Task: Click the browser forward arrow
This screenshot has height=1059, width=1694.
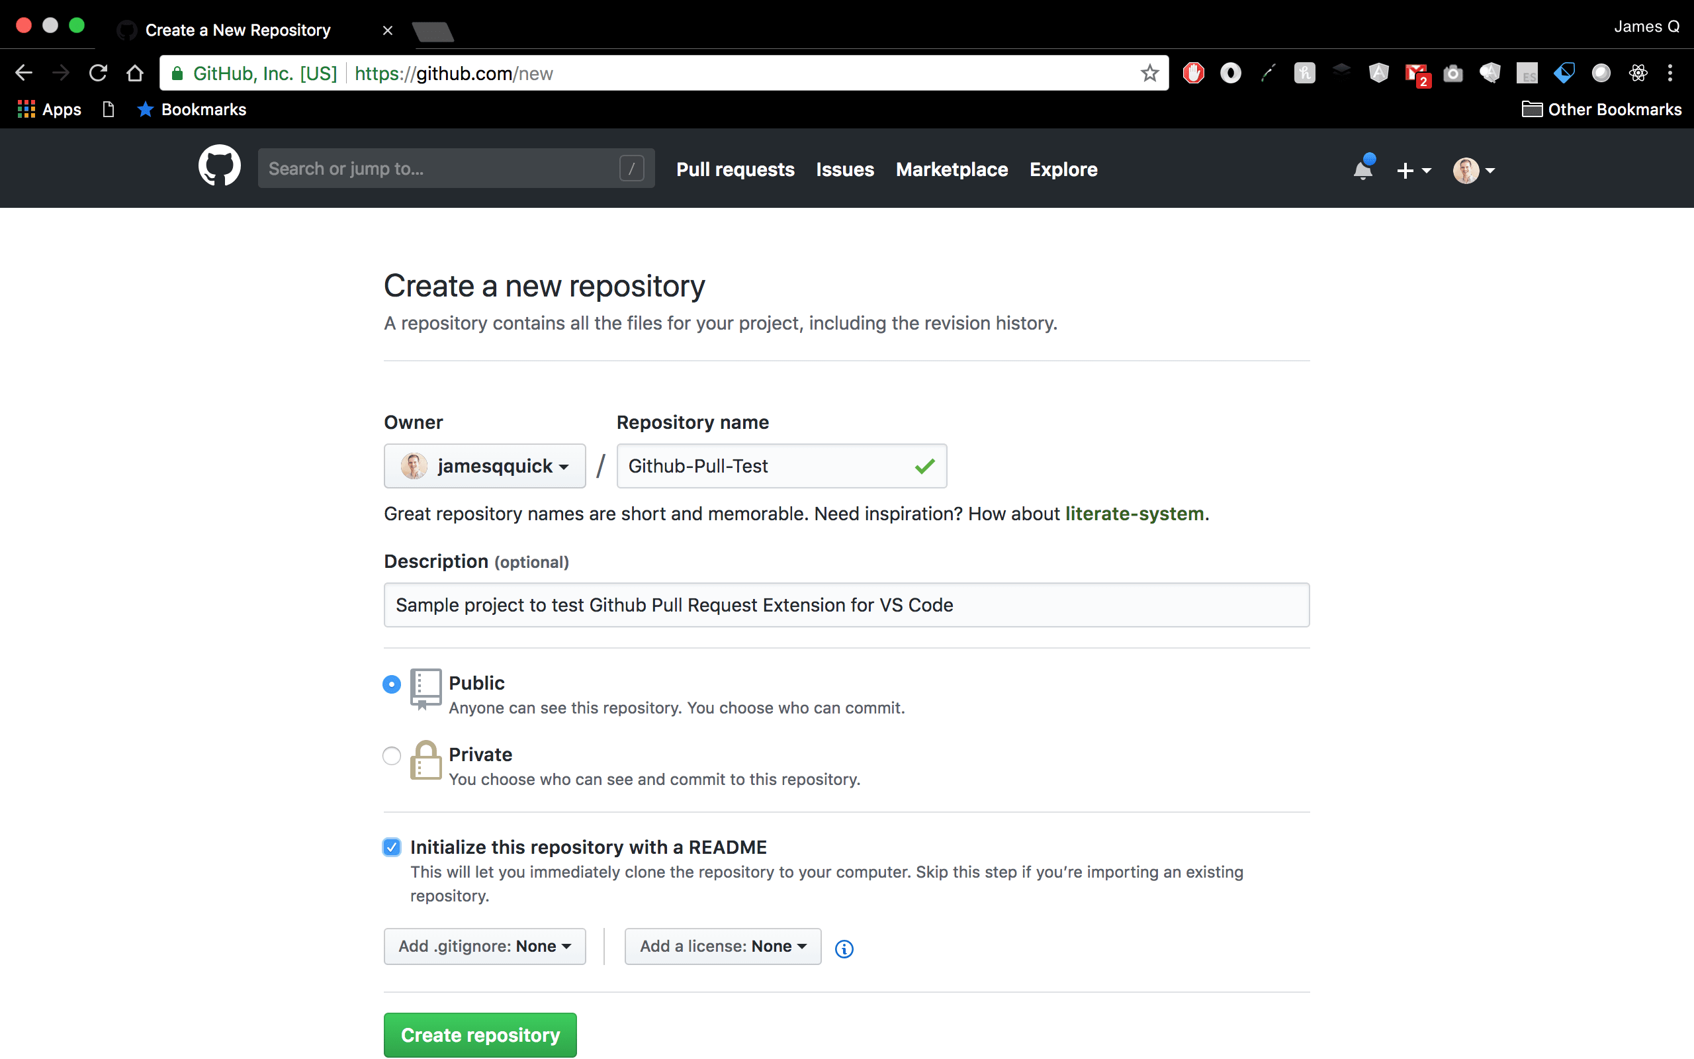Action: pos(61,73)
